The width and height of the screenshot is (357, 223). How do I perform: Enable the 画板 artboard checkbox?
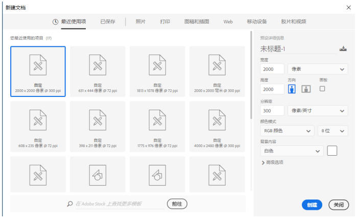click(322, 88)
